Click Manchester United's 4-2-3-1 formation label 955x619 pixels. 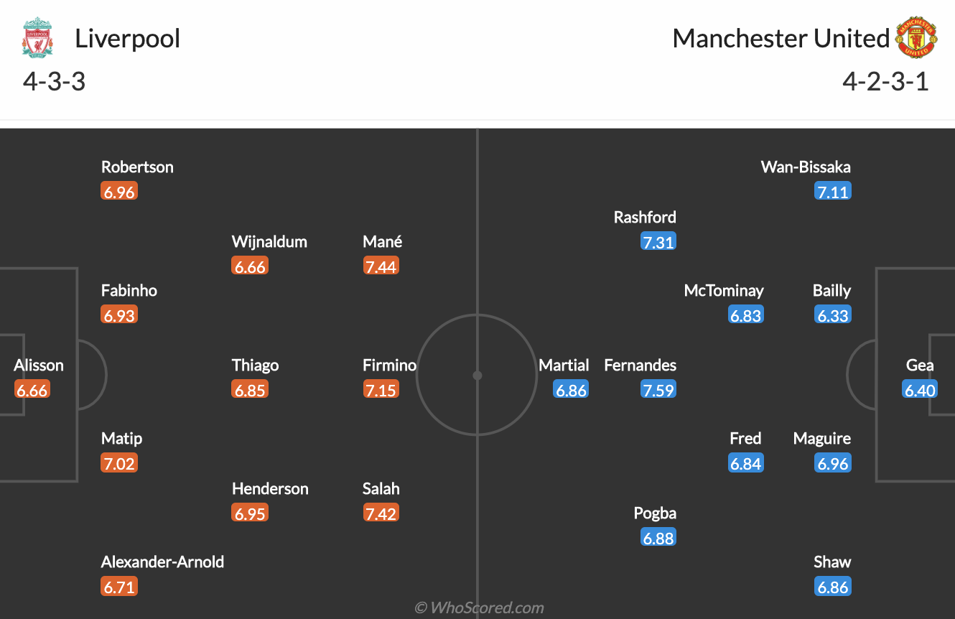[x=885, y=81]
